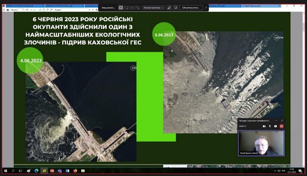Pin the Teams presenting toolbar
Image resolution: width=307 pixels, height=176 pixels.
(206, 8)
